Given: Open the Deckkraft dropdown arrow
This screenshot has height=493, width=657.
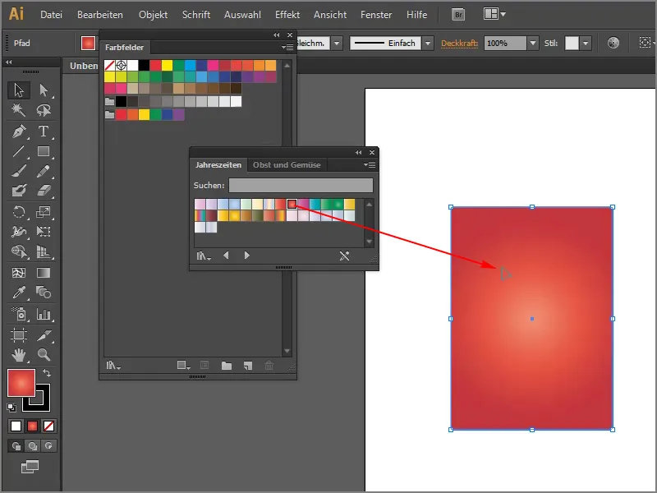Looking at the screenshot, I should [x=534, y=41].
